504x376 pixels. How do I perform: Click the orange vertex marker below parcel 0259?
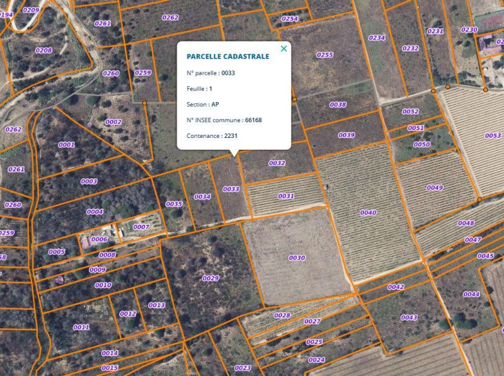(x=144, y=103)
